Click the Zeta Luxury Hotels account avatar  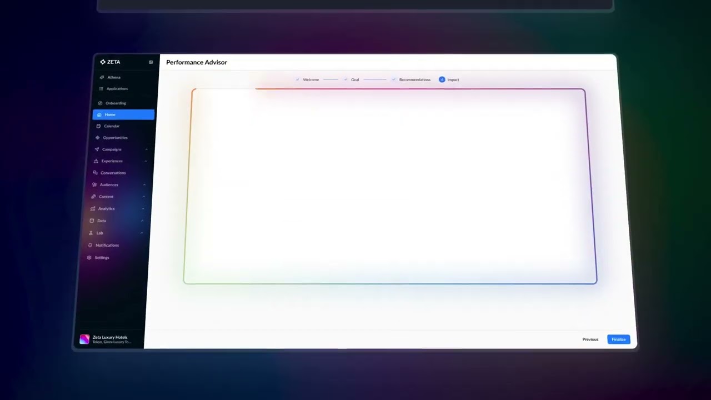point(84,339)
